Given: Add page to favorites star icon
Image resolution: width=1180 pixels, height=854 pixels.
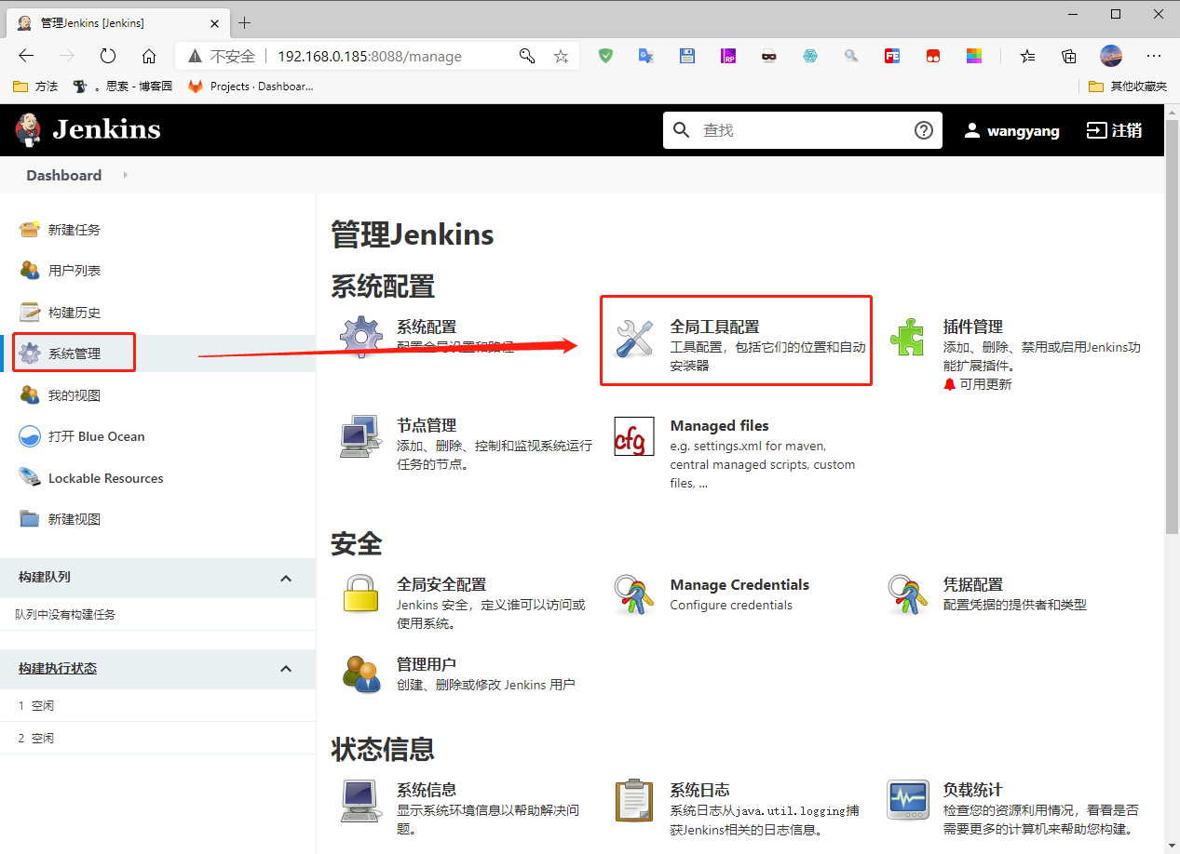Looking at the screenshot, I should 561,56.
